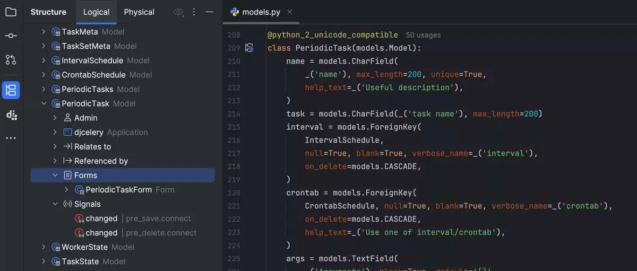
Task: Select changed pre_save.connect signal row
Action: 123,218
